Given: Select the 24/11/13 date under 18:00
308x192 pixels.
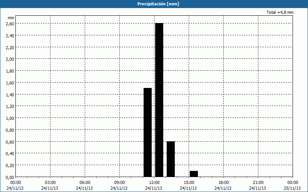Looking at the screenshot, I should [x=223, y=188].
